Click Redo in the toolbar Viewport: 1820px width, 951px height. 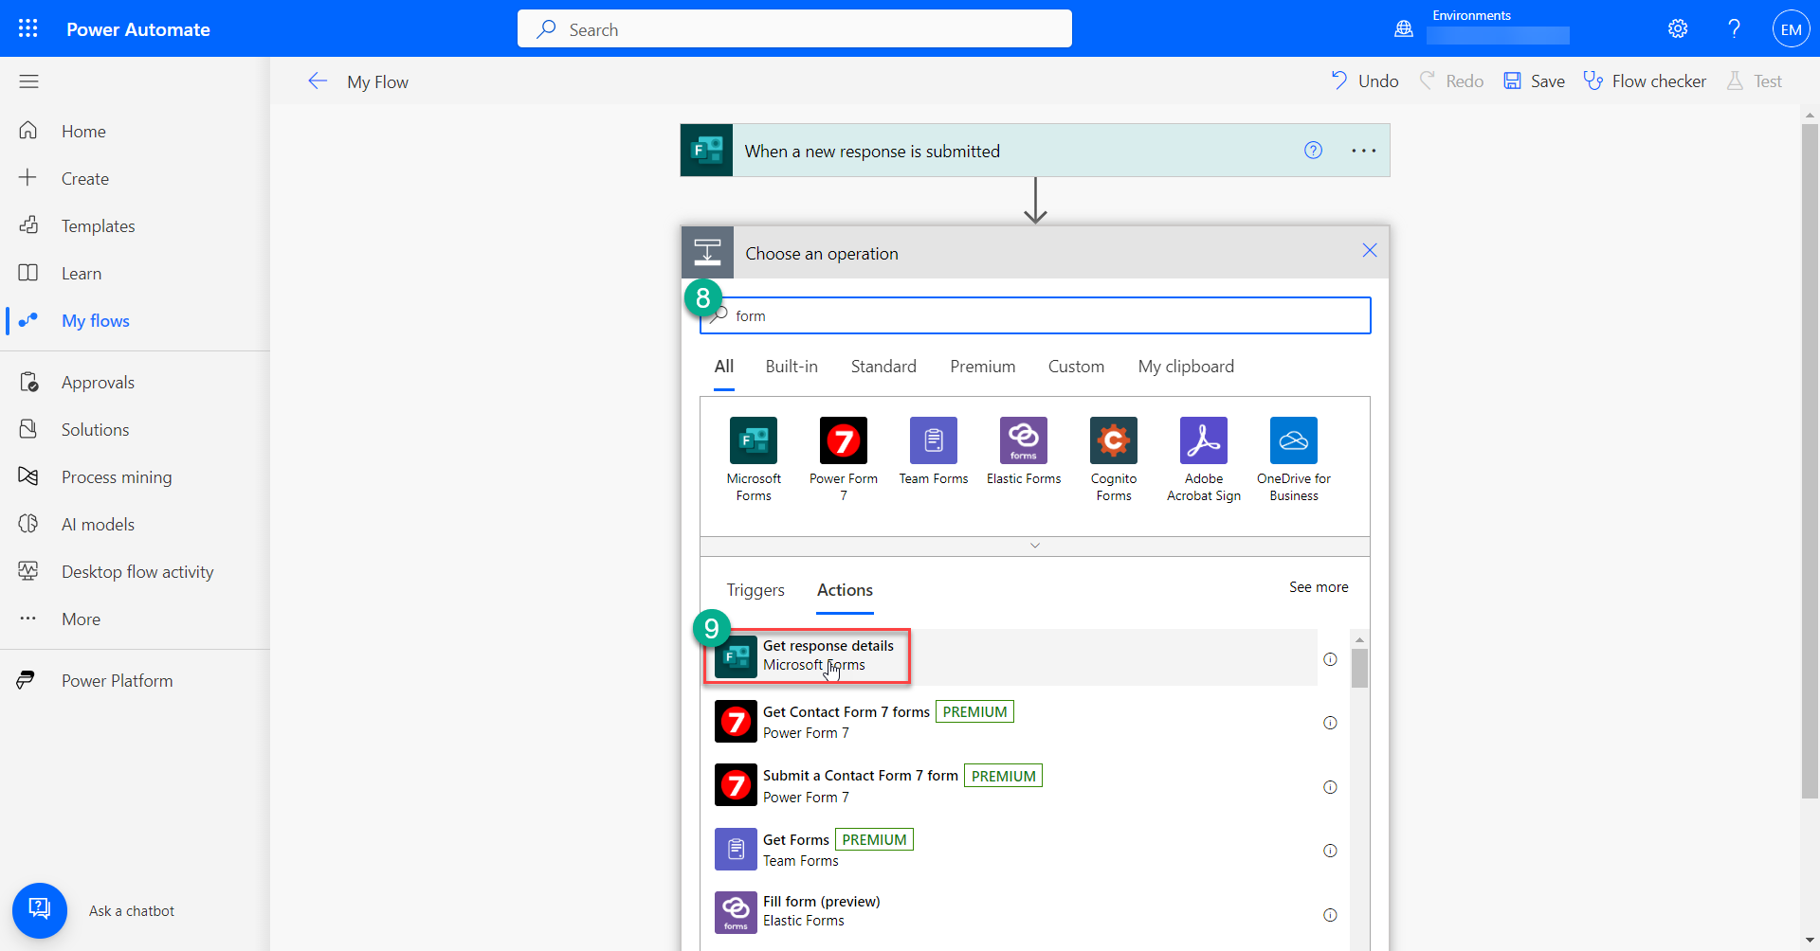[1451, 81]
